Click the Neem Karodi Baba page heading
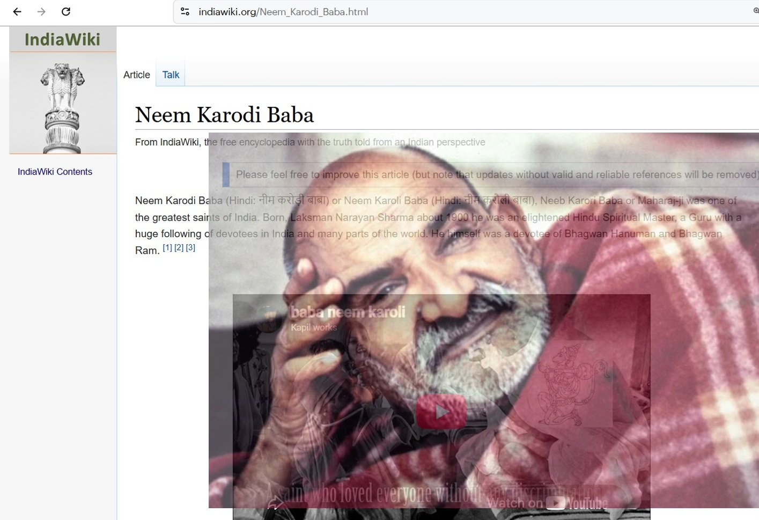The image size is (759, 520). click(224, 115)
